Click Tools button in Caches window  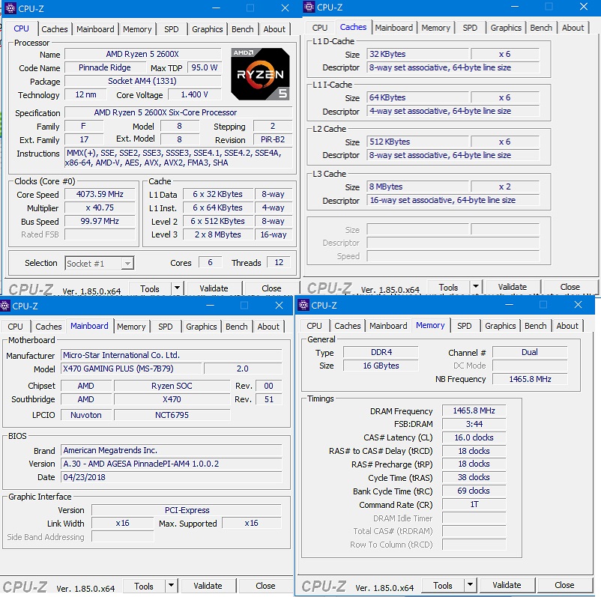pyautogui.click(x=448, y=287)
